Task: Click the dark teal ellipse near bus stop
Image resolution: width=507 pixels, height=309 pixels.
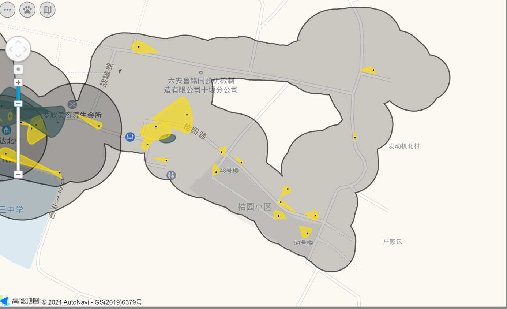Action: pyautogui.click(x=168, y=138)
